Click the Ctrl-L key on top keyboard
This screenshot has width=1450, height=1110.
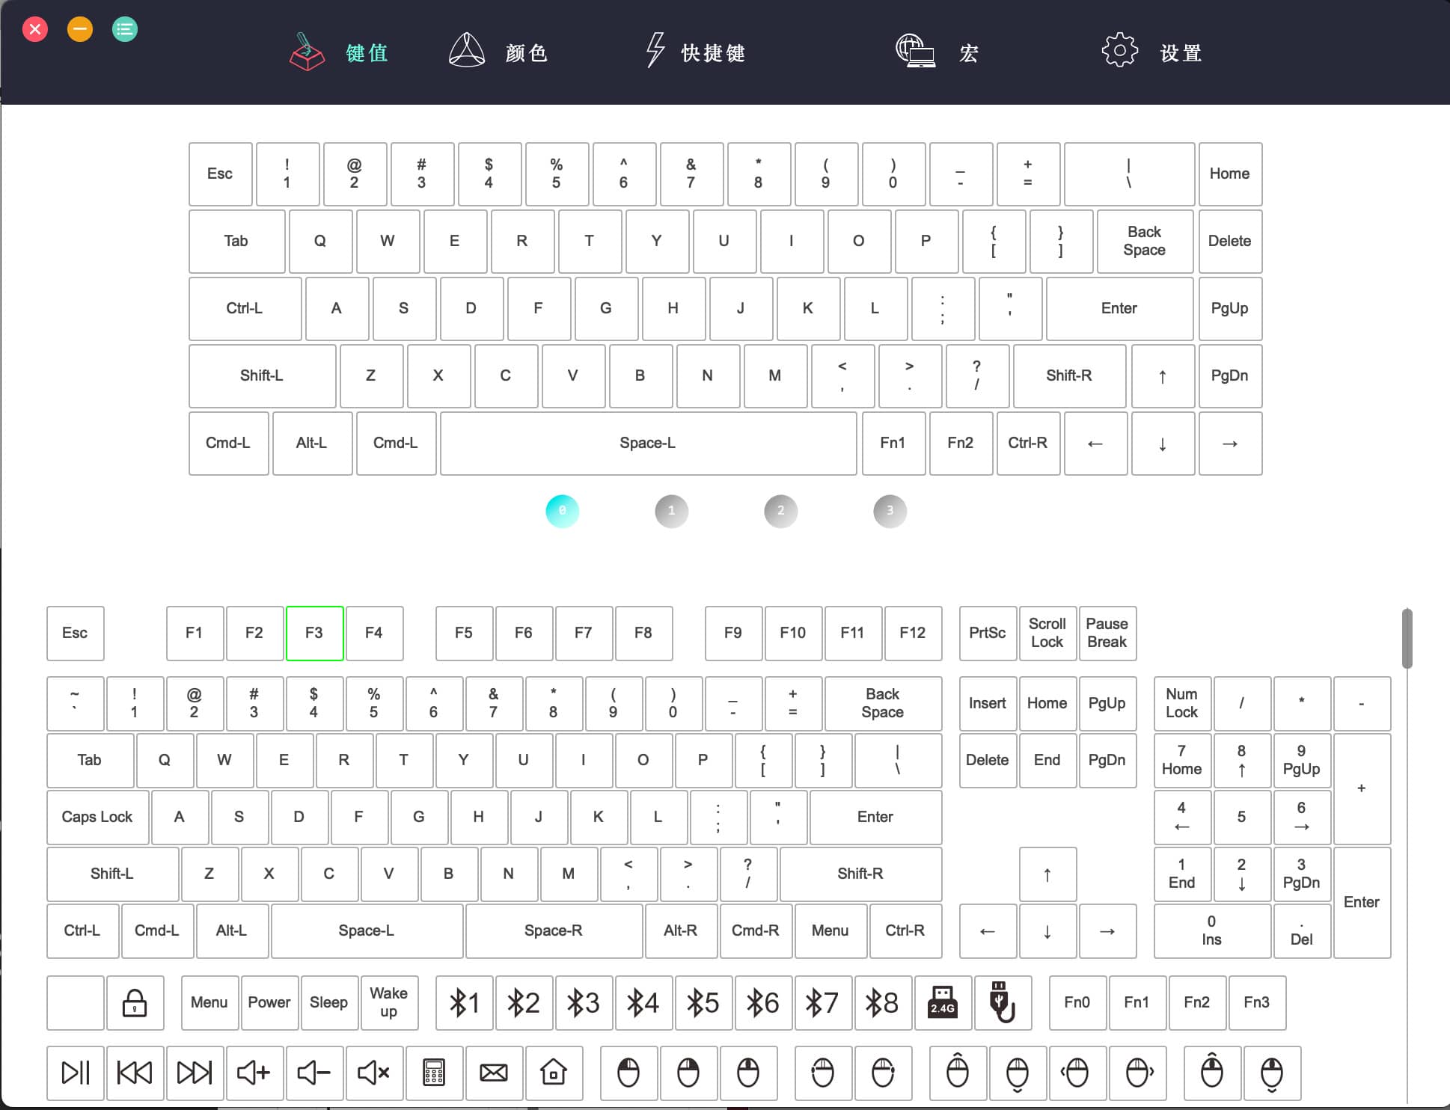[245, 308]
